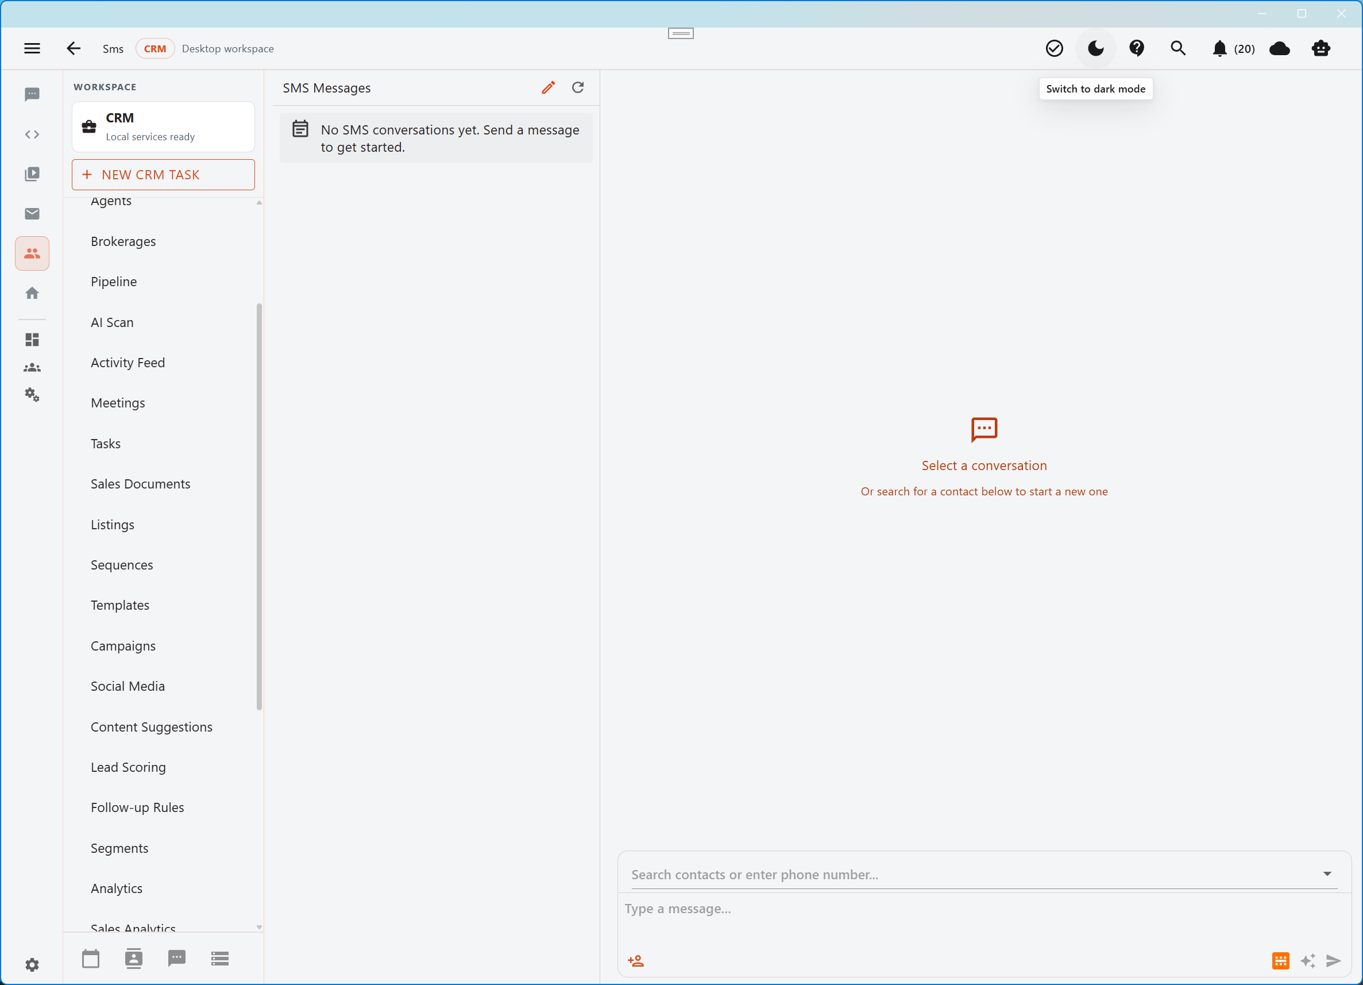Expand the contacts search dropdown arrow
1363x985 pixels.
click(x=1327, y=874)
